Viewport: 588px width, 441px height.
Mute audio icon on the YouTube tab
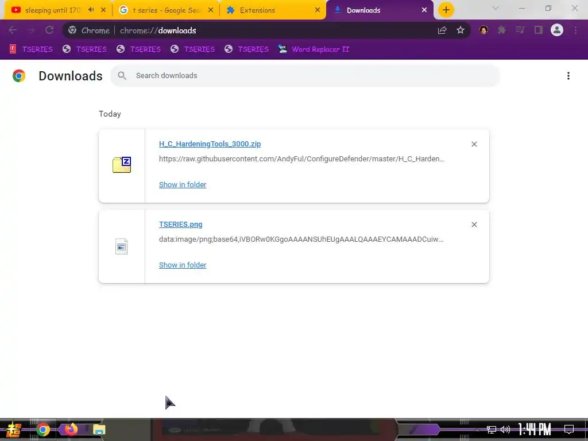click(x=91, y=10)
